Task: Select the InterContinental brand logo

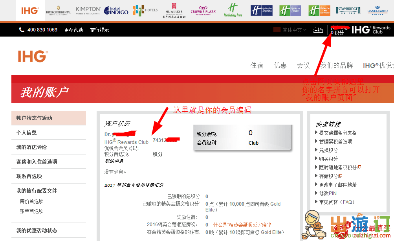Action: (59, 11)
